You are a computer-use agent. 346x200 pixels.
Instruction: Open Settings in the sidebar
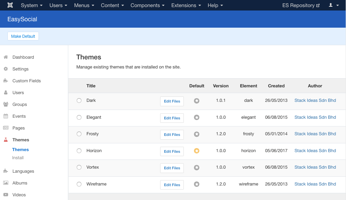click(x=21, y=69)
